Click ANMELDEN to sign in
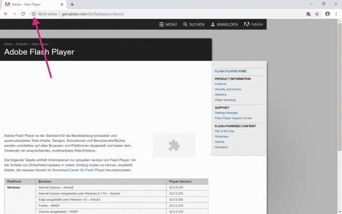342x214 pixels. (224, 24)
